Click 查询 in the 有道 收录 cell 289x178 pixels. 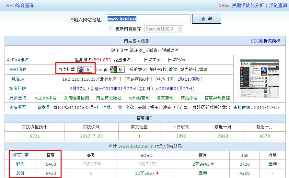coord(272,164)
